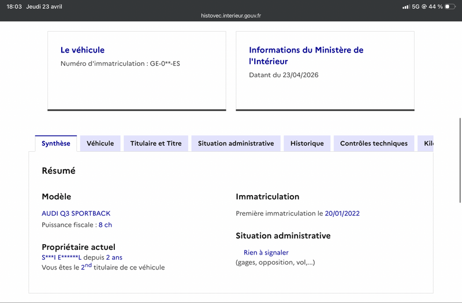This screenshot has height=303, width=462.
Task: Tap the clock showing 18:03
Action: coord(14,6)
